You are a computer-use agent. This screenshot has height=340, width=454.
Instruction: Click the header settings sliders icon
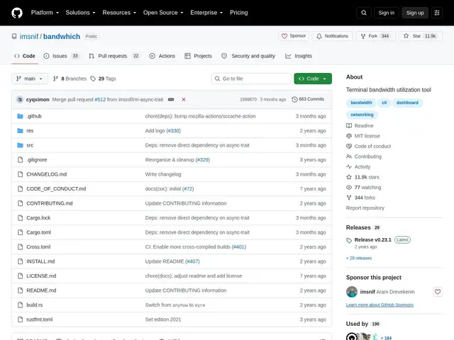tap(437, 13)
